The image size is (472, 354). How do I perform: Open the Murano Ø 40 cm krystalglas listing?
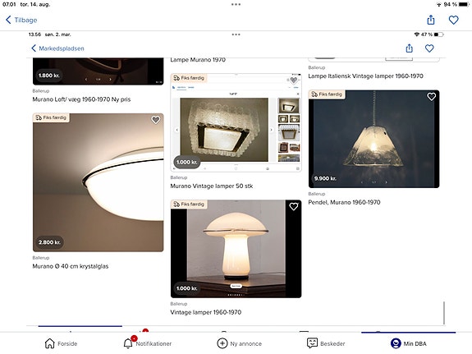tap(71, 266)
